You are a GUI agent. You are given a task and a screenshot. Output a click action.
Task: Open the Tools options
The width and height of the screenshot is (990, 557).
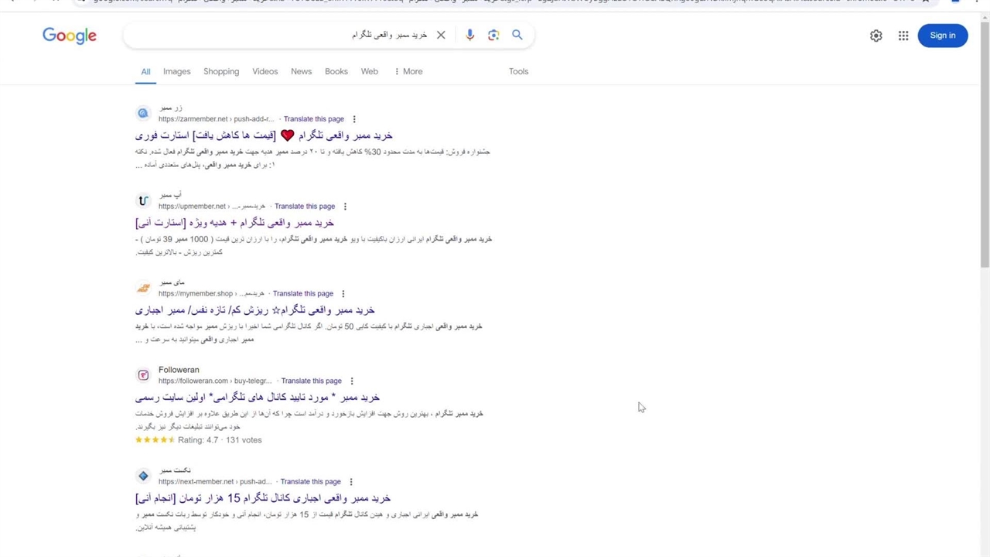coord(518,71)
